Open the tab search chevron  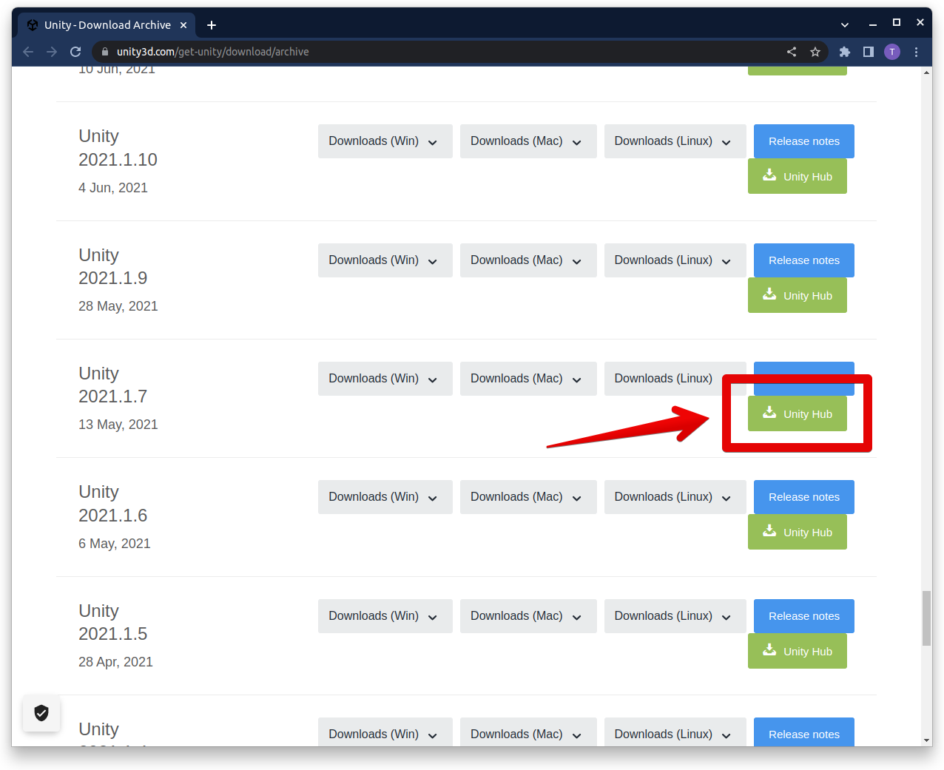click(845, 24)
